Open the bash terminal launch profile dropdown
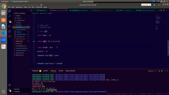Screen dimensions: 169x95 (x=157, y=71)
